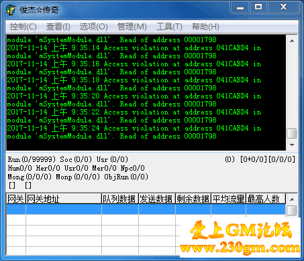Viewport: 304px width, 261px height.
Task: Click gateway table scrollbar up arrow
Action: (292, 199)
